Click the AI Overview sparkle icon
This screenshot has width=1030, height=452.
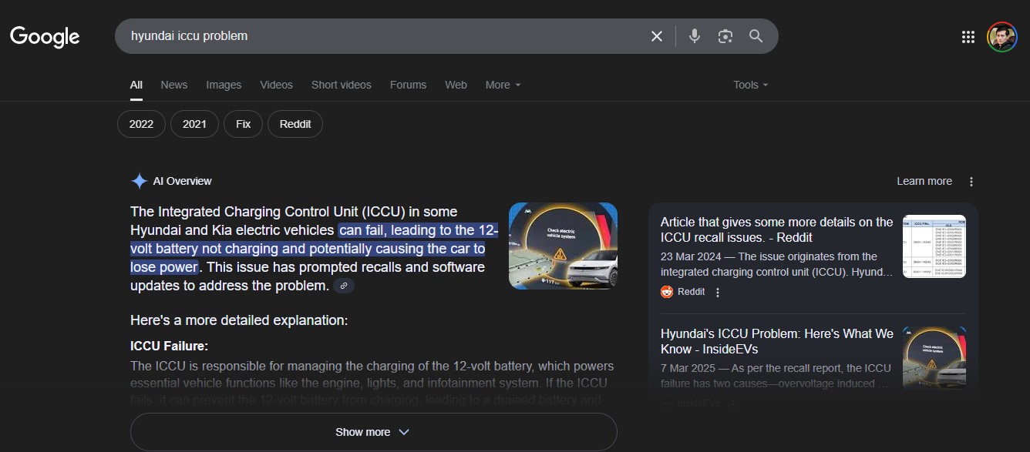coord(139,181)
